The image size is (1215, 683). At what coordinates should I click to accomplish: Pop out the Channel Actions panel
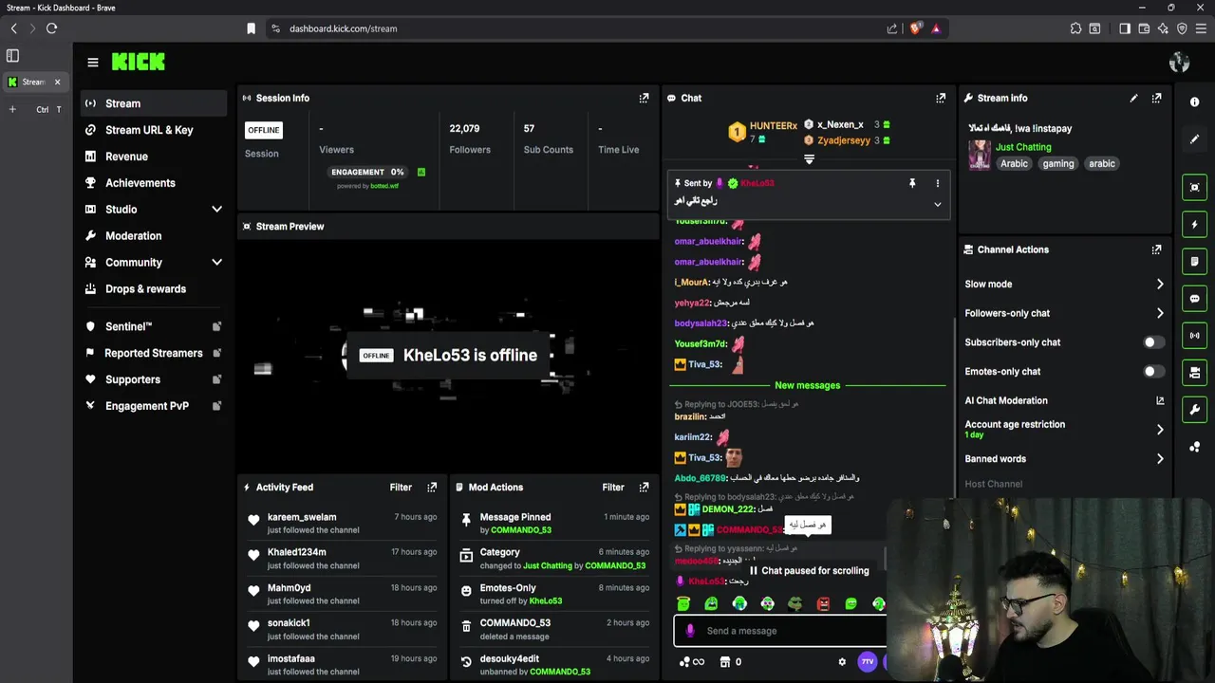[1156, 249]
